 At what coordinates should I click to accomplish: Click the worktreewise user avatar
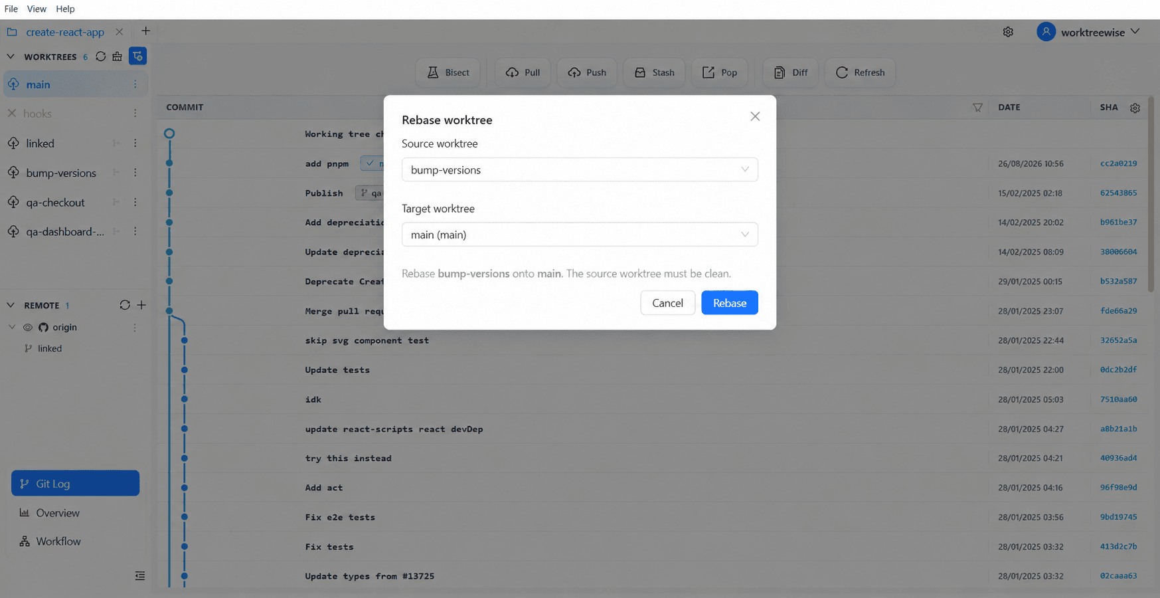pyautogui.click(x=1046, y=32)
